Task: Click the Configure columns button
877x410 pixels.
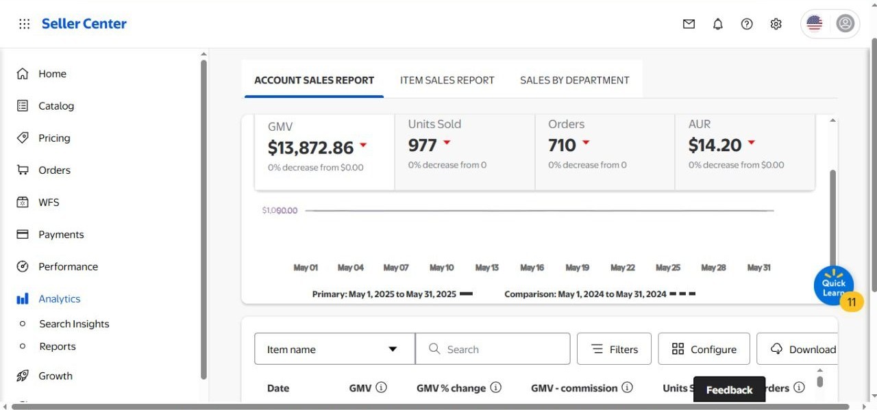Action: point(704,349)
